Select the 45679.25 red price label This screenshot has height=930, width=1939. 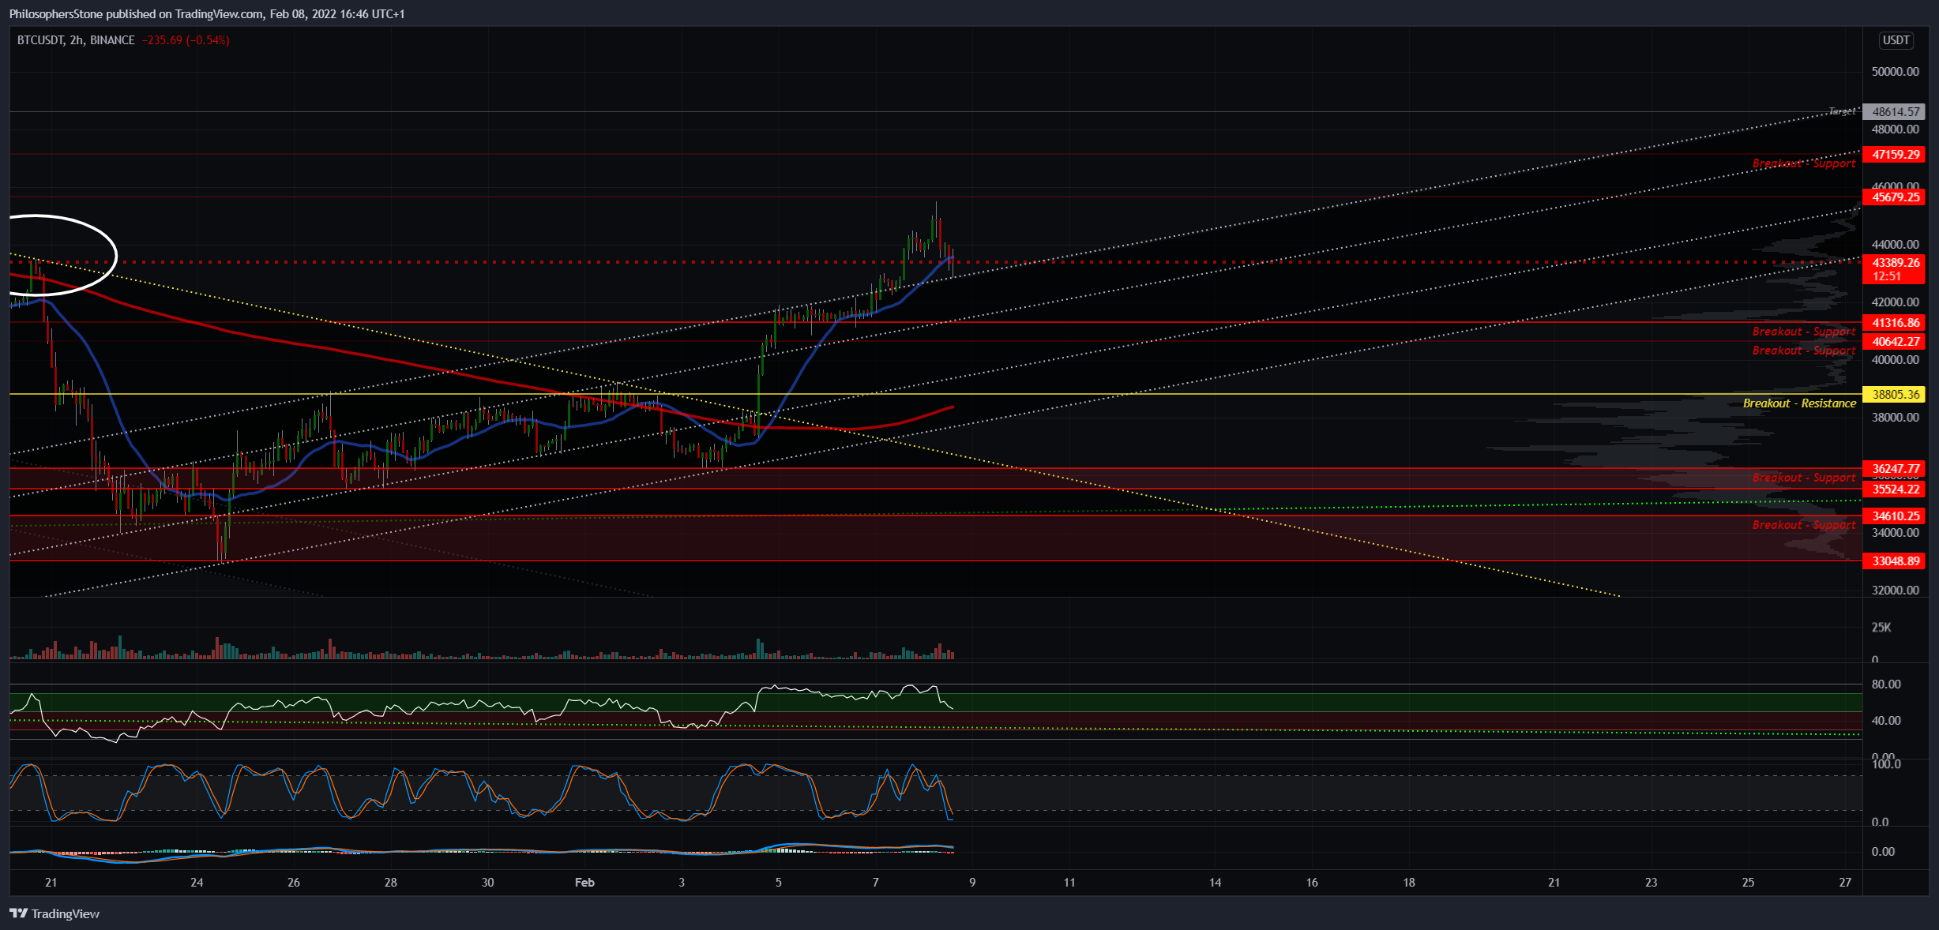(x=1896, y=197)
